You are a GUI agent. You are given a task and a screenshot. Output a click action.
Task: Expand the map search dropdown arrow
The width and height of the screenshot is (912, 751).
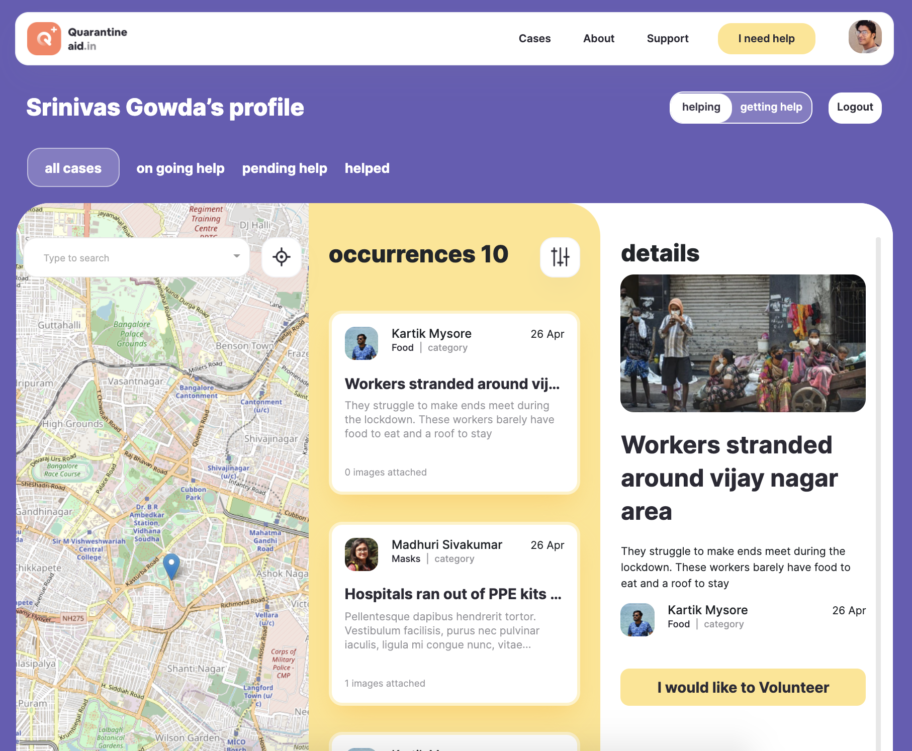pos(236,256)
